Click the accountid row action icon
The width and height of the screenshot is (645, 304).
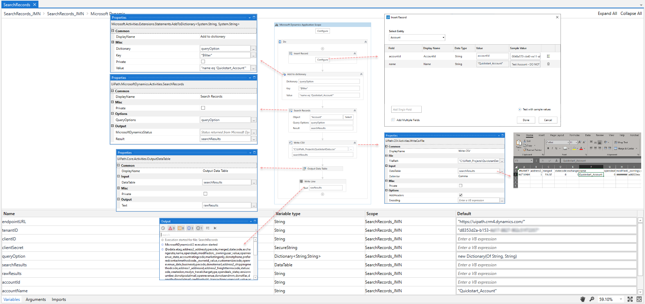[548, 56]
